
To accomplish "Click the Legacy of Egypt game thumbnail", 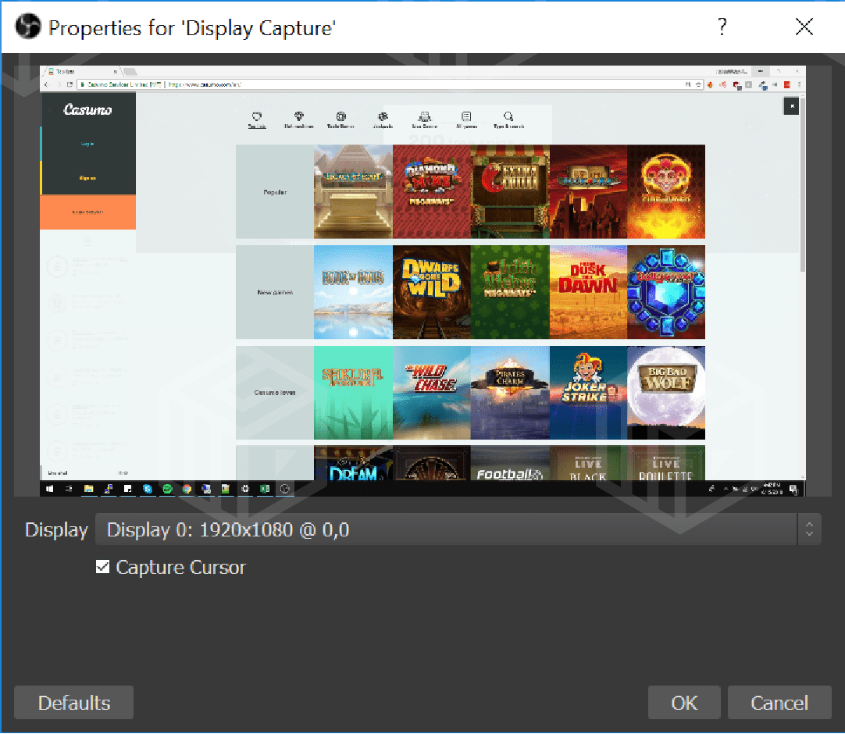I will click(353, 191).
